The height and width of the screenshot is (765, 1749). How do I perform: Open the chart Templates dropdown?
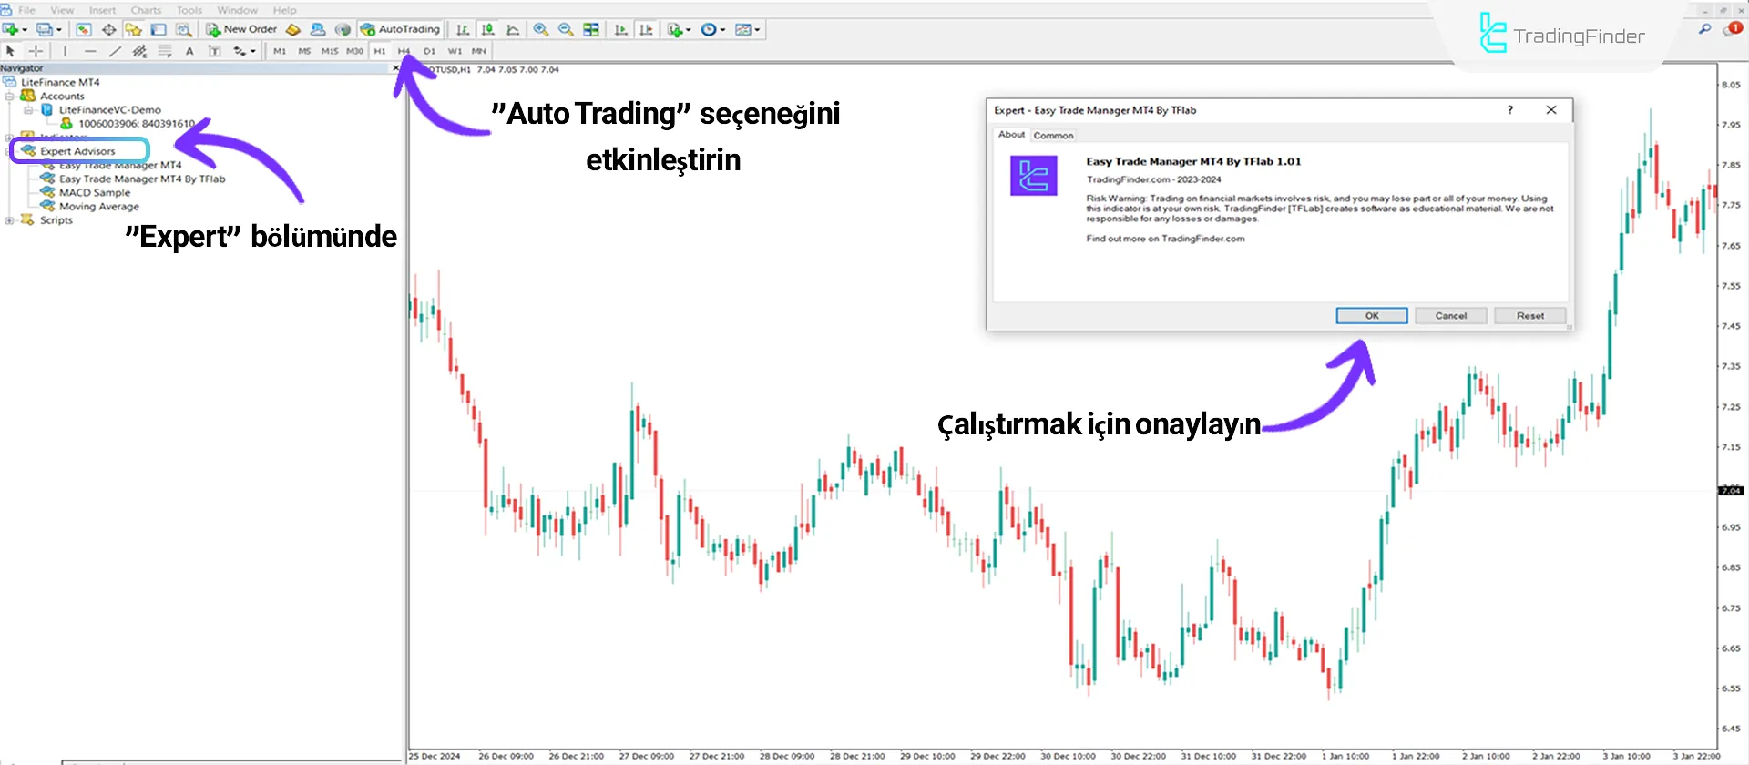pos(747,29)
